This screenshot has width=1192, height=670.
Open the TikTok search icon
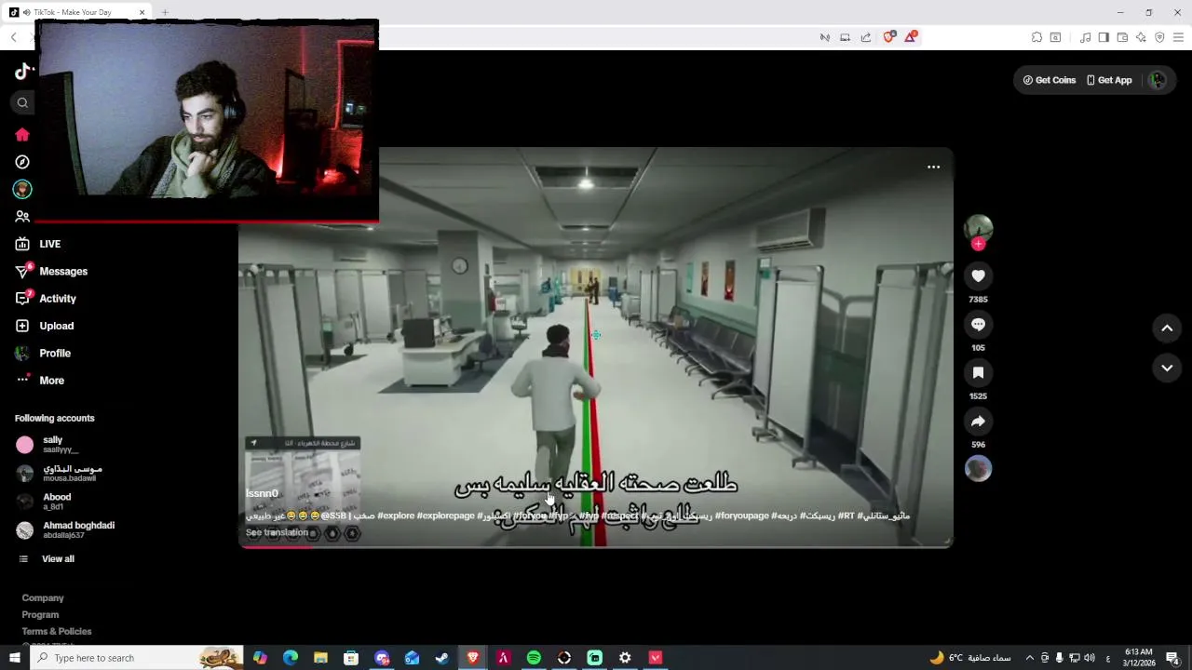coord(23,102)
